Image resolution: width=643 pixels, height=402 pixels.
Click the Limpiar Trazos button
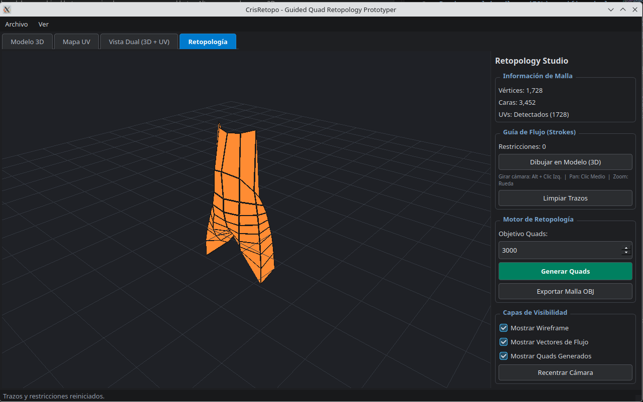(x=565, y=198)
